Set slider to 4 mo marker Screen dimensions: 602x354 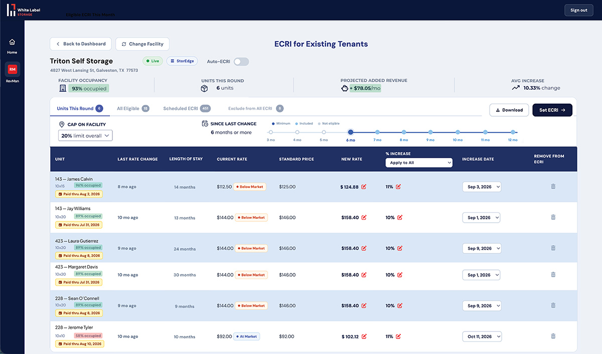point(297,132)
